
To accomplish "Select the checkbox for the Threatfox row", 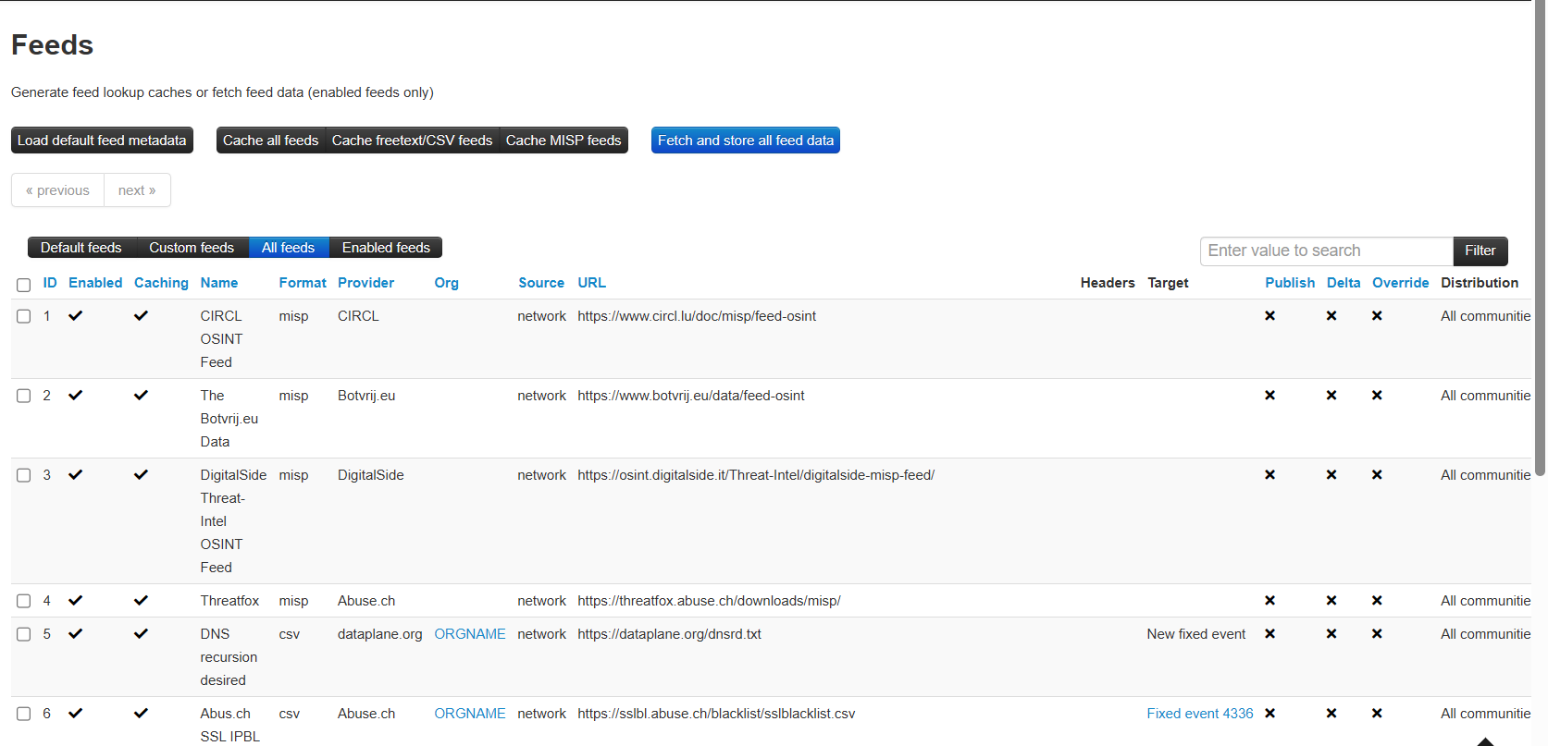I will [24, 601].
